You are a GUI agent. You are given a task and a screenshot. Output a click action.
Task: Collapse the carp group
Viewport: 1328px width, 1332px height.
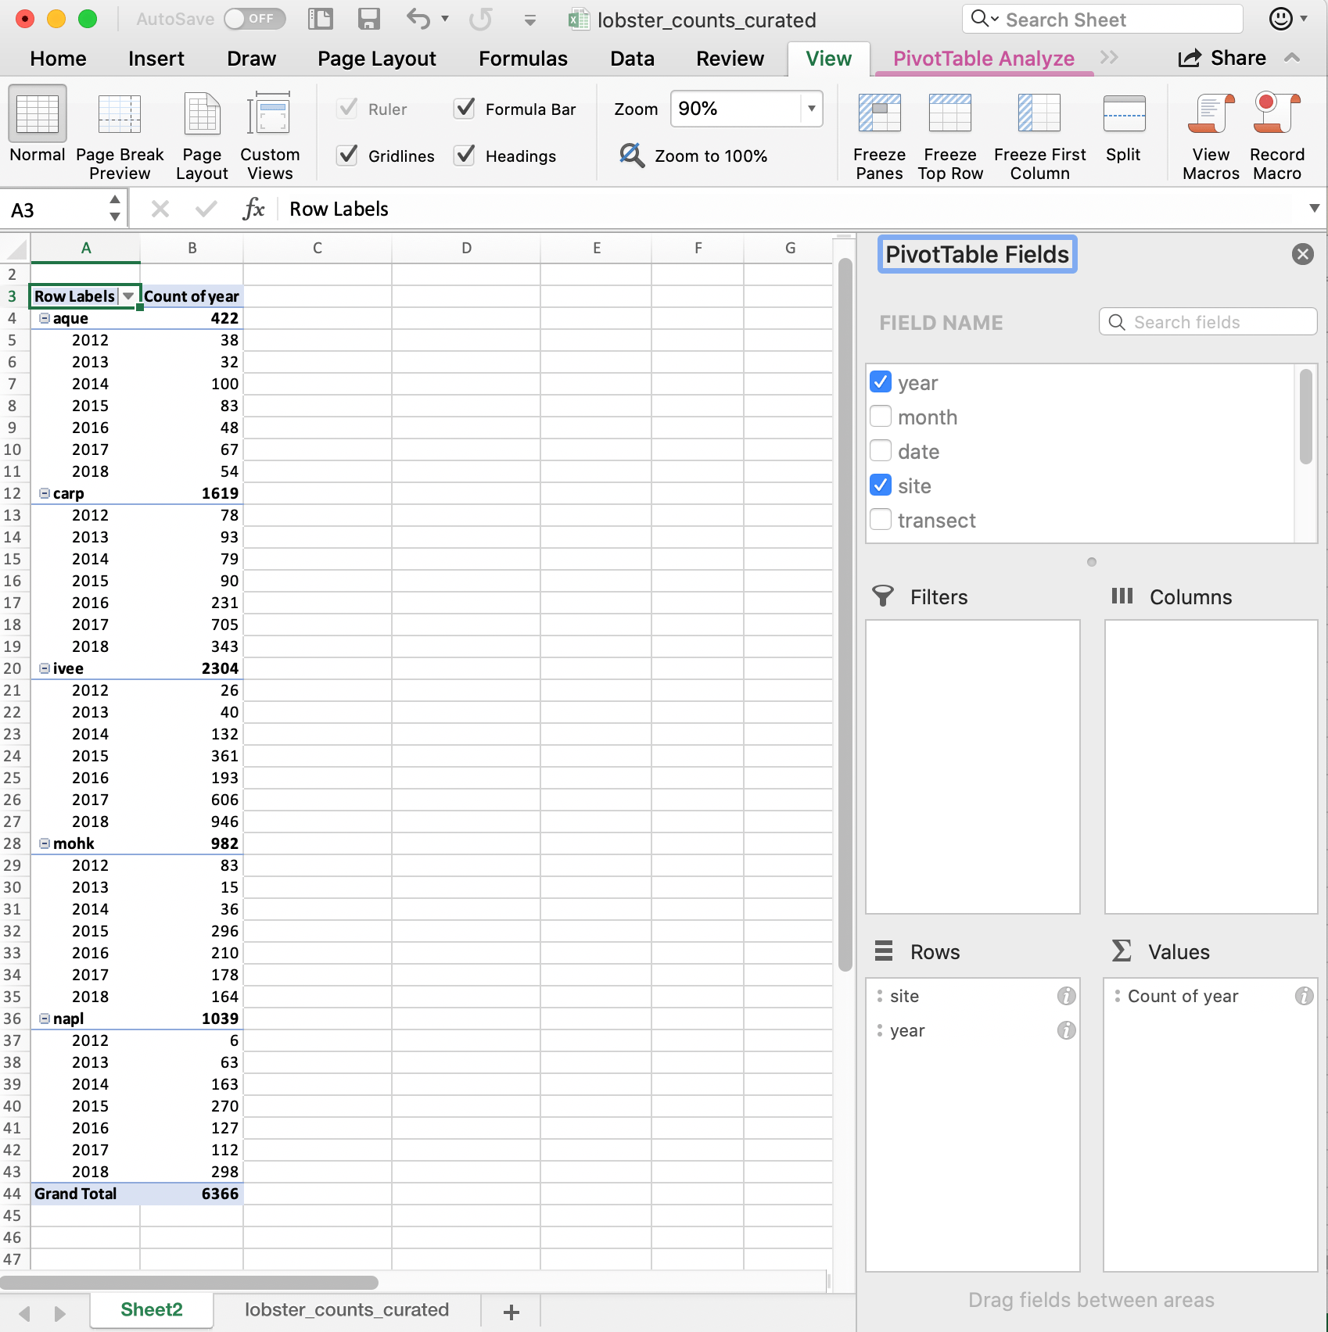45,492
